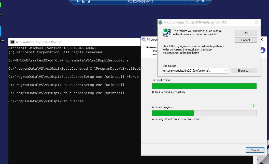Cancel the Visual Studio removal progress
Screen dimensions: 269x164
(x=255, y=150)
